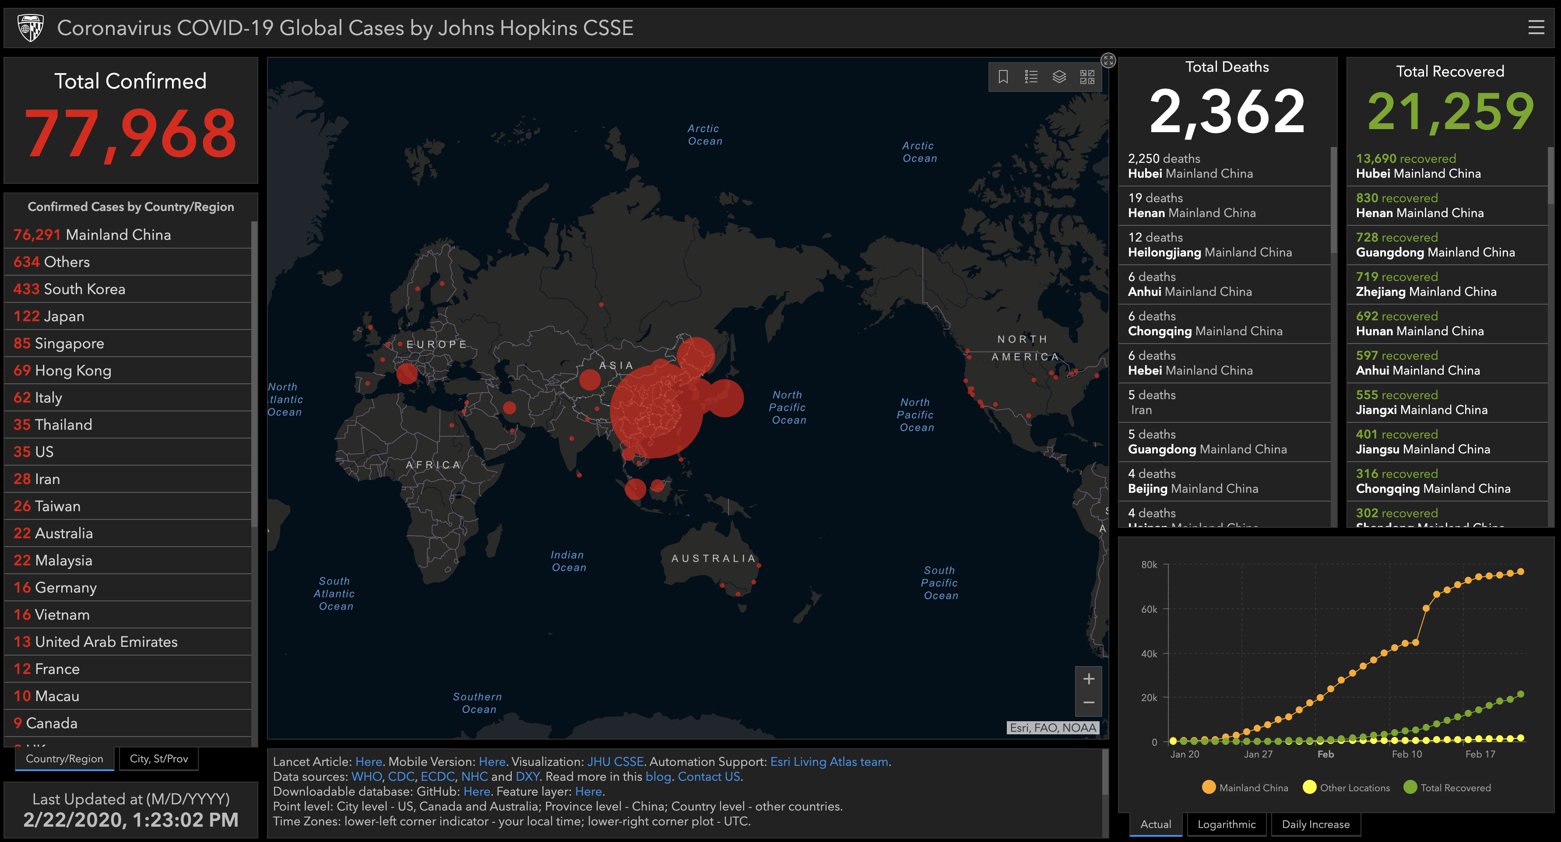Viewport: 1561px width, 842px height.
Task: Open the GitHub Here download link
Action: tap(476, 791)
